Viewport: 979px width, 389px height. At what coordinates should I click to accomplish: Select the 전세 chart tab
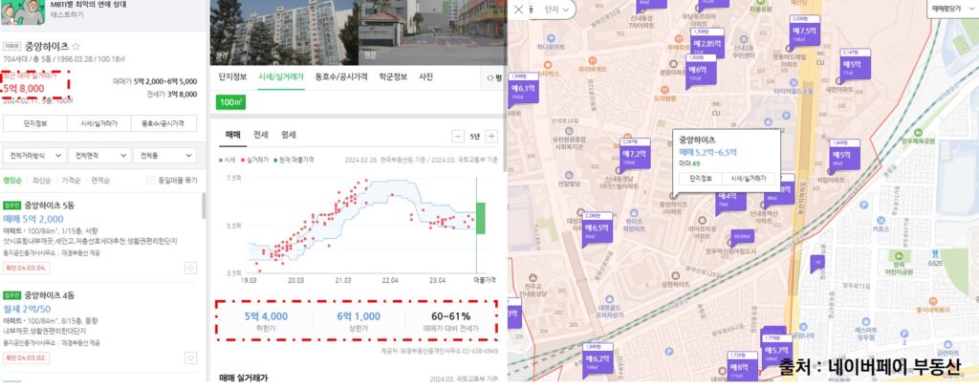click(260, 136)
